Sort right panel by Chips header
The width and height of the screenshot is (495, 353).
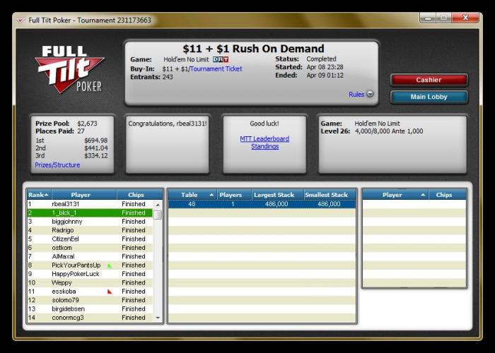448,195
